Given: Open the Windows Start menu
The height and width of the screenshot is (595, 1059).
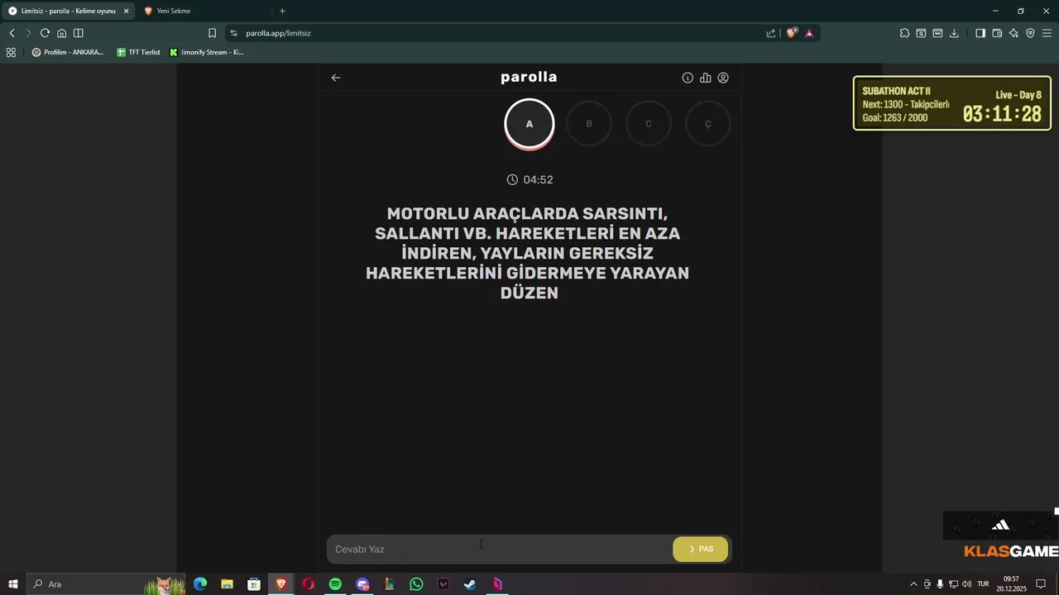Looking at the screenshot, I should [13, 584].
